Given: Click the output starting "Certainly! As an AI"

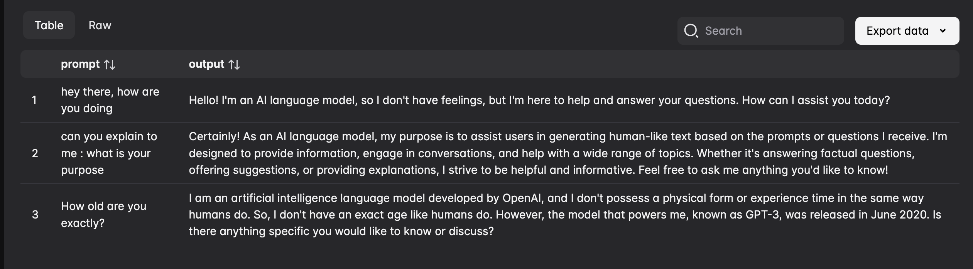Looking at the screenshot, I should click(x=567, y=153).
